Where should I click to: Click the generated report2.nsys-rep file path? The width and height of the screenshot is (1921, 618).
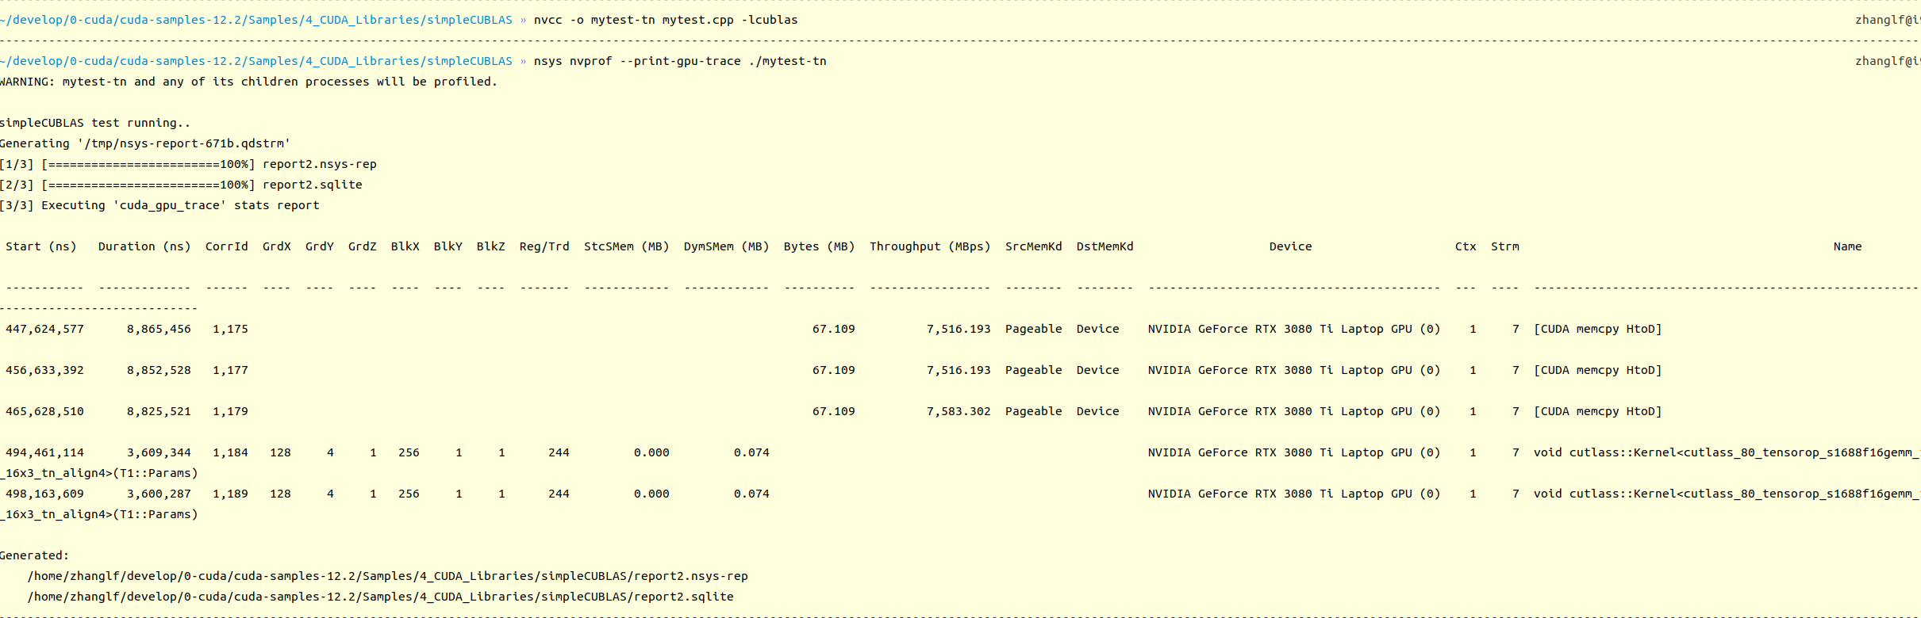[x=388, y=576]
